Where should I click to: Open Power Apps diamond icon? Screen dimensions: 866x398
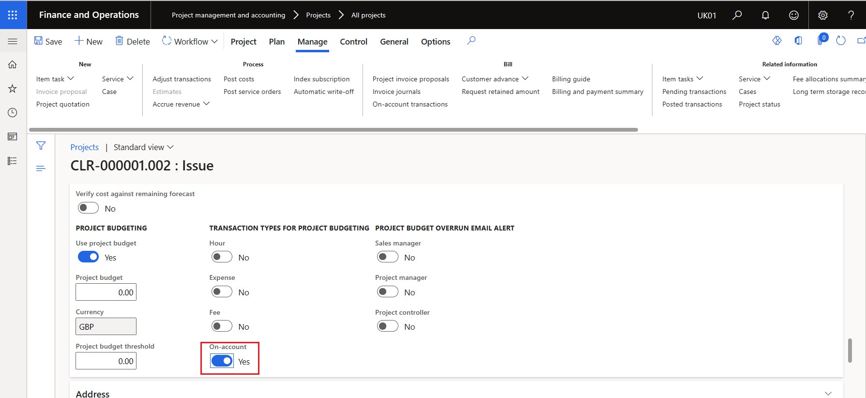point(777,41)
